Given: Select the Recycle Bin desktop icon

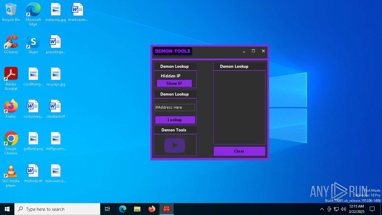Looking at the screenshot, I should [11, 13].
